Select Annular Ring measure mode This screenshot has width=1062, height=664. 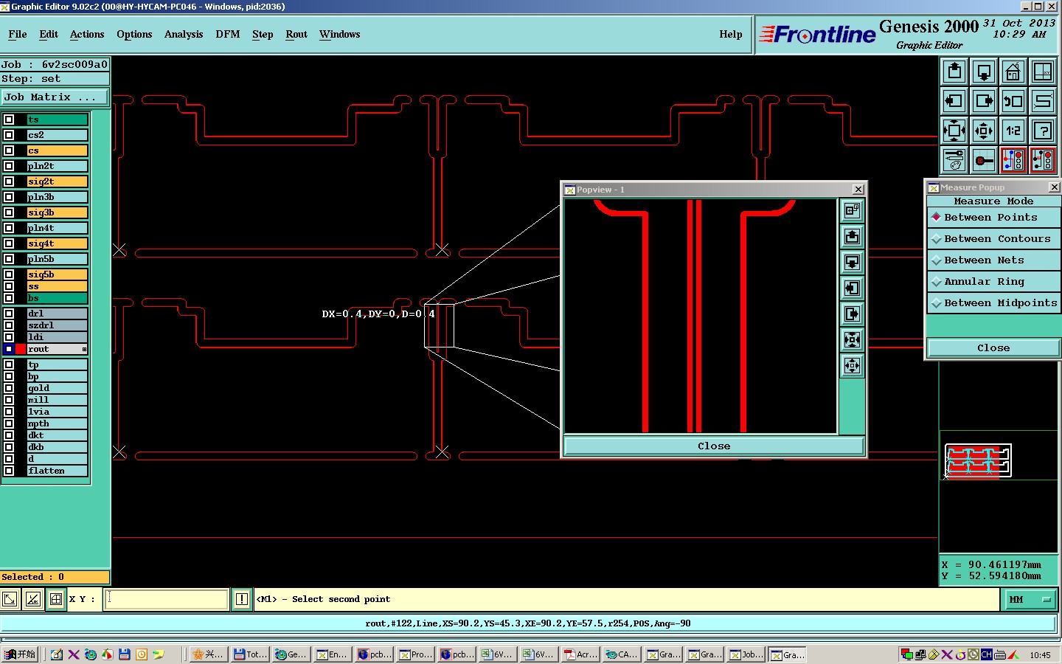coord(993,282)
